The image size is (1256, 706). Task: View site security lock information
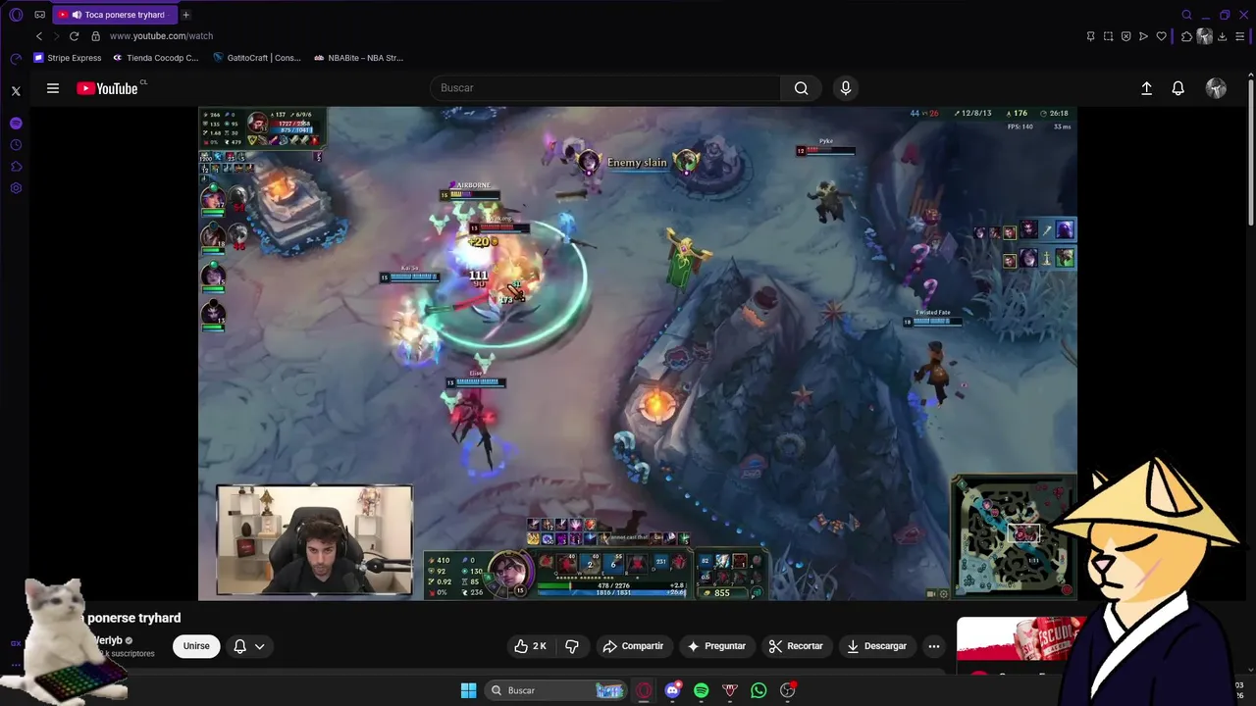pyautogui.click(x=95, y=36)
